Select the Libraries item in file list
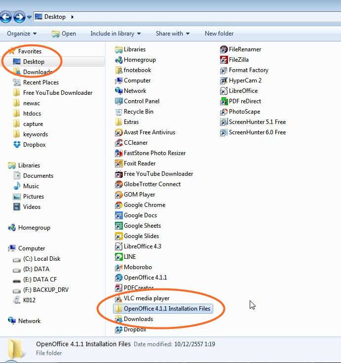The image size is (341, 363). click(130, 49)
